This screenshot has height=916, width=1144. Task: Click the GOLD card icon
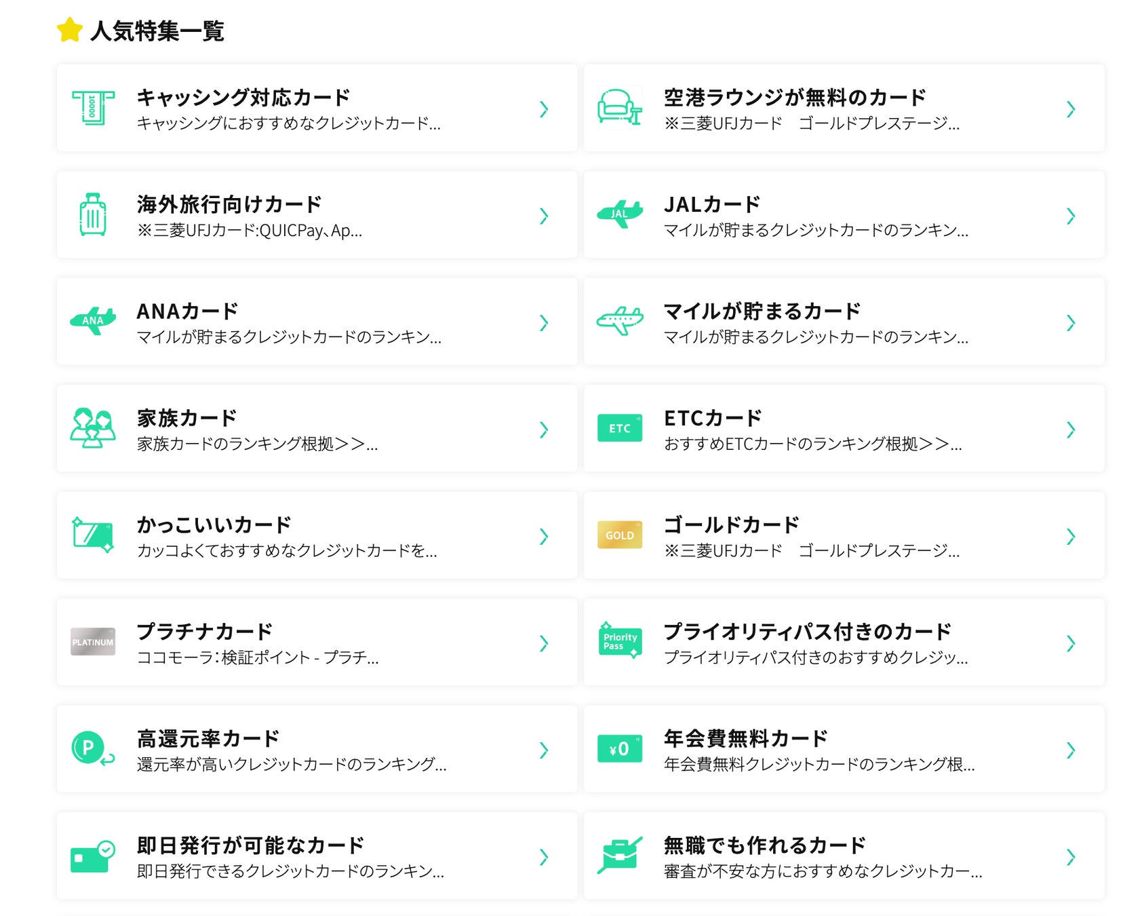(x=619, y=535)
